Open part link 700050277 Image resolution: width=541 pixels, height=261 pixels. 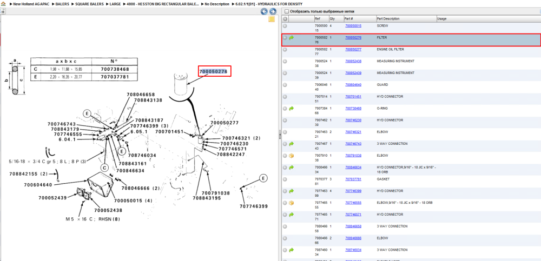(353, 49)
